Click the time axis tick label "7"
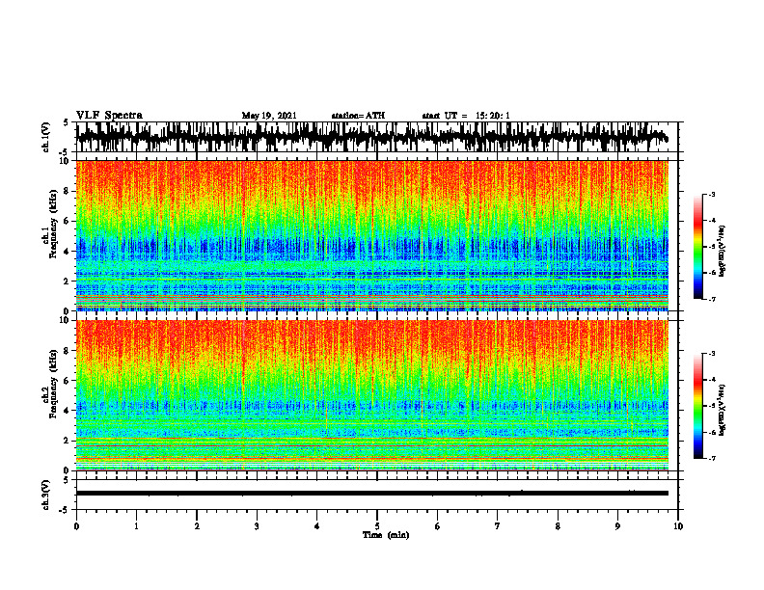764x590 pixels. tap(498, 526)
